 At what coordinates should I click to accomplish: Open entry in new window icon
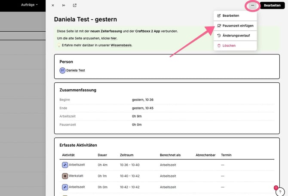tap(75, 6)
